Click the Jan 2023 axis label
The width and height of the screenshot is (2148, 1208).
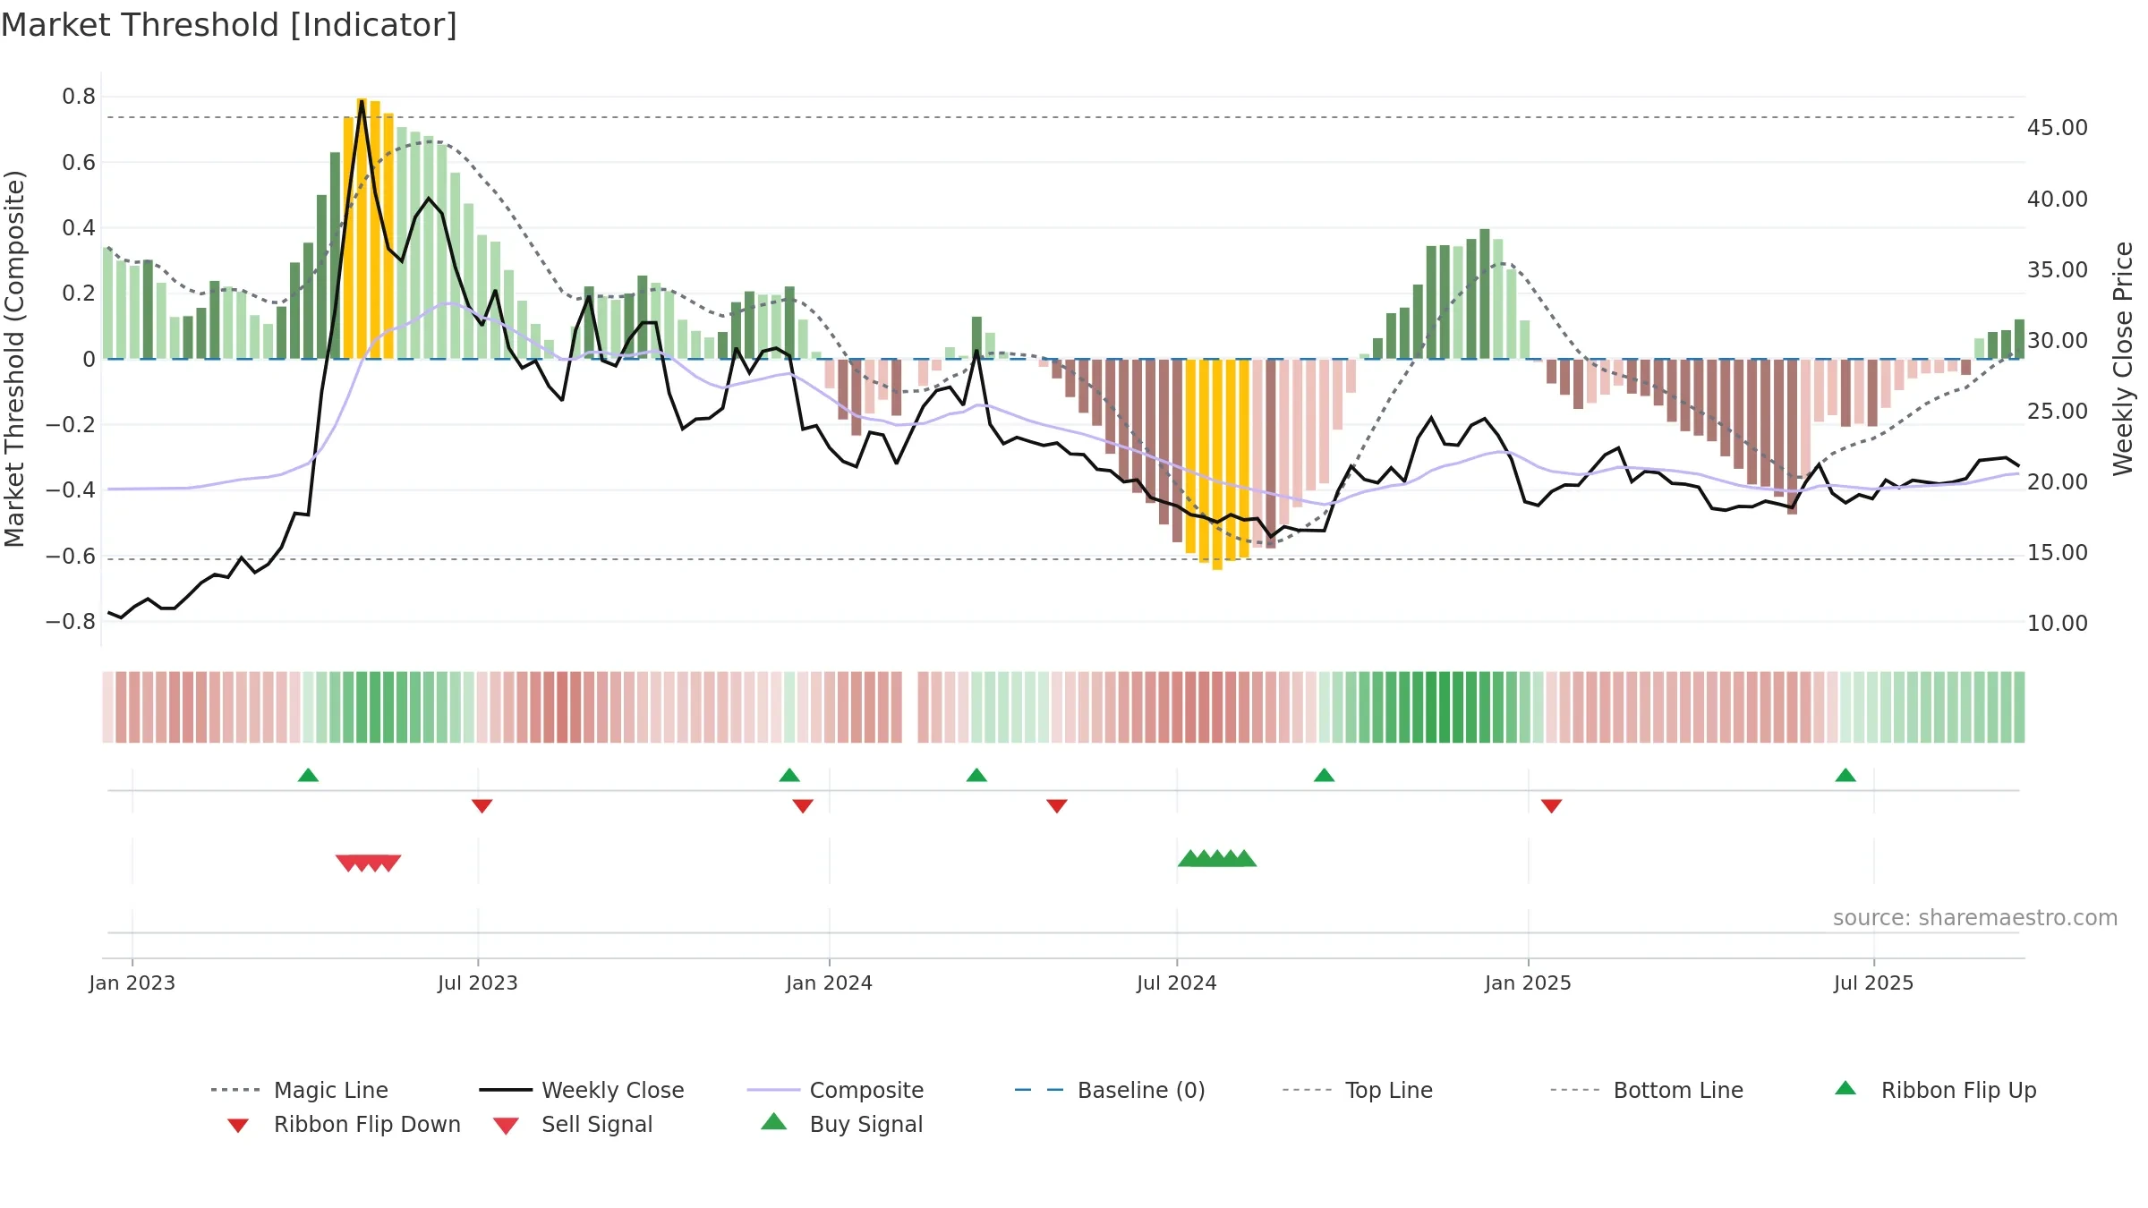(132, 983)
